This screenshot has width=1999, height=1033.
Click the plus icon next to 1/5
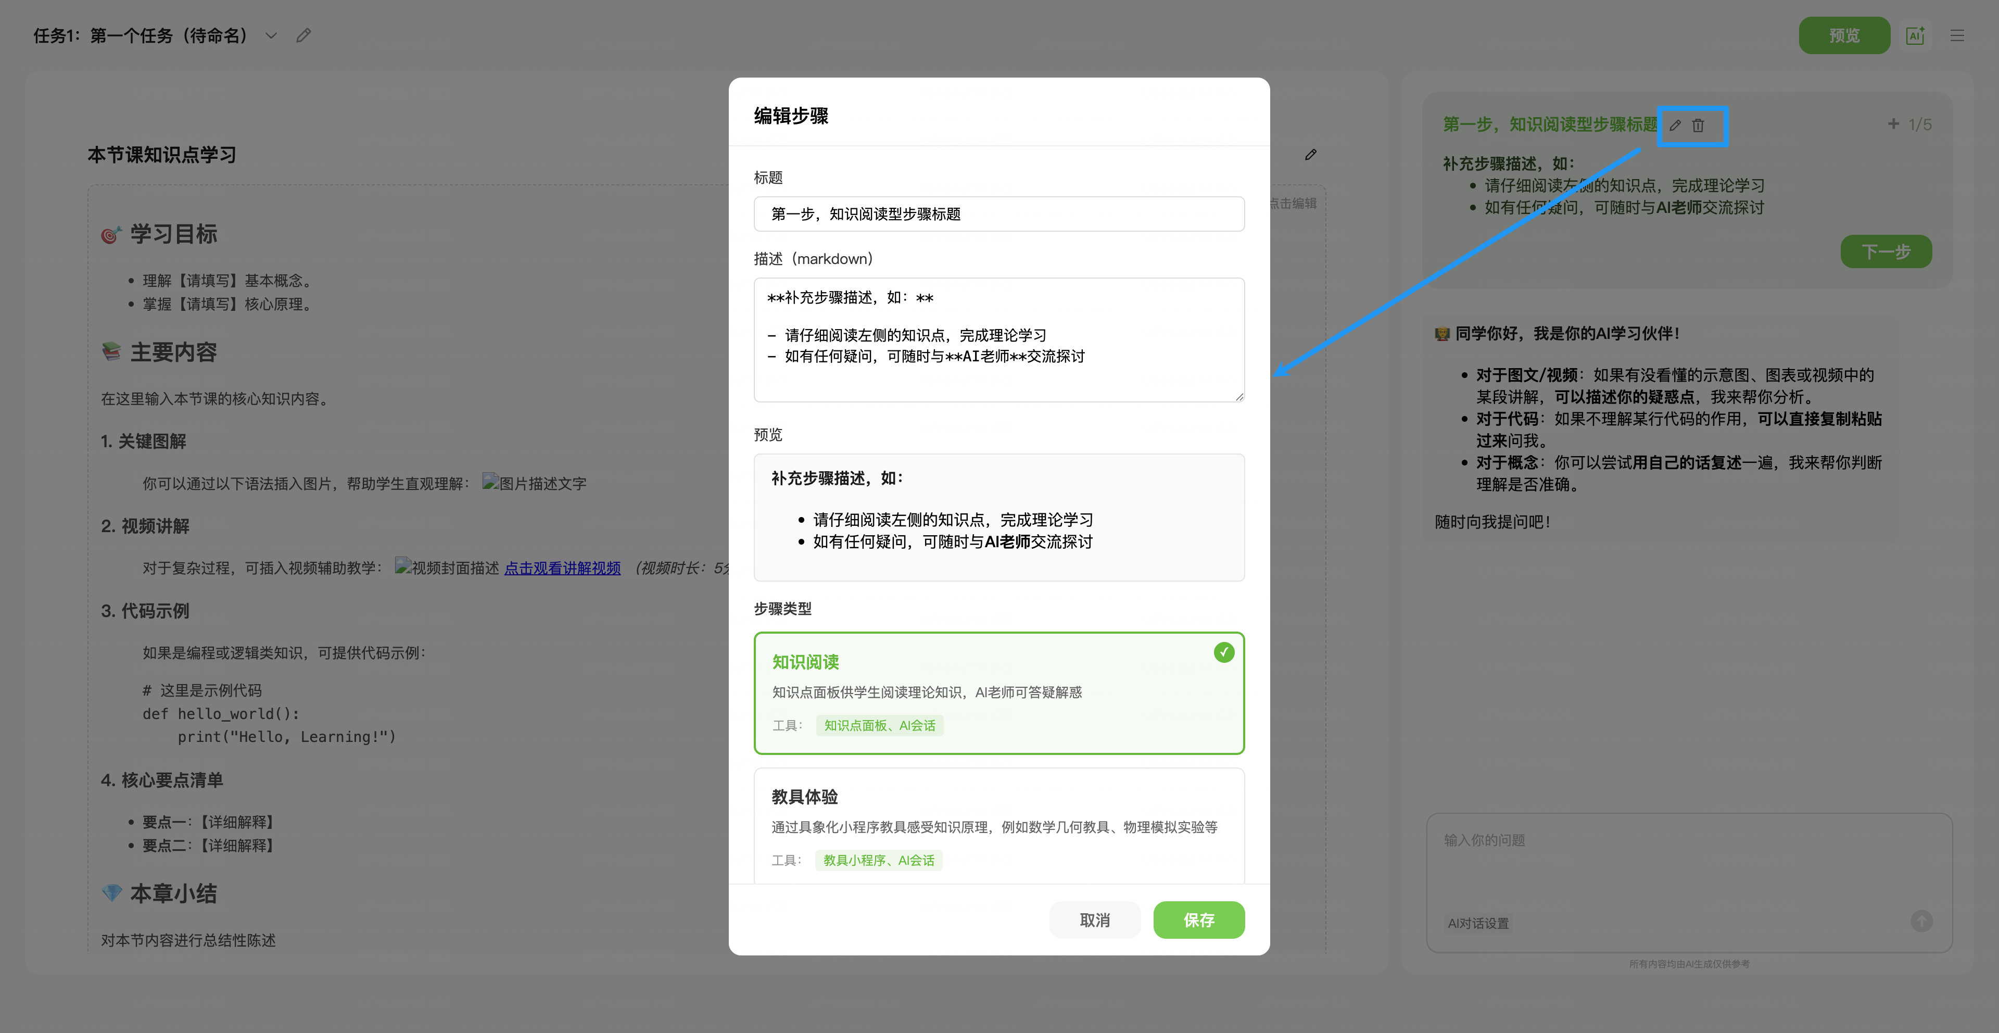click(x=1893, y=124)
